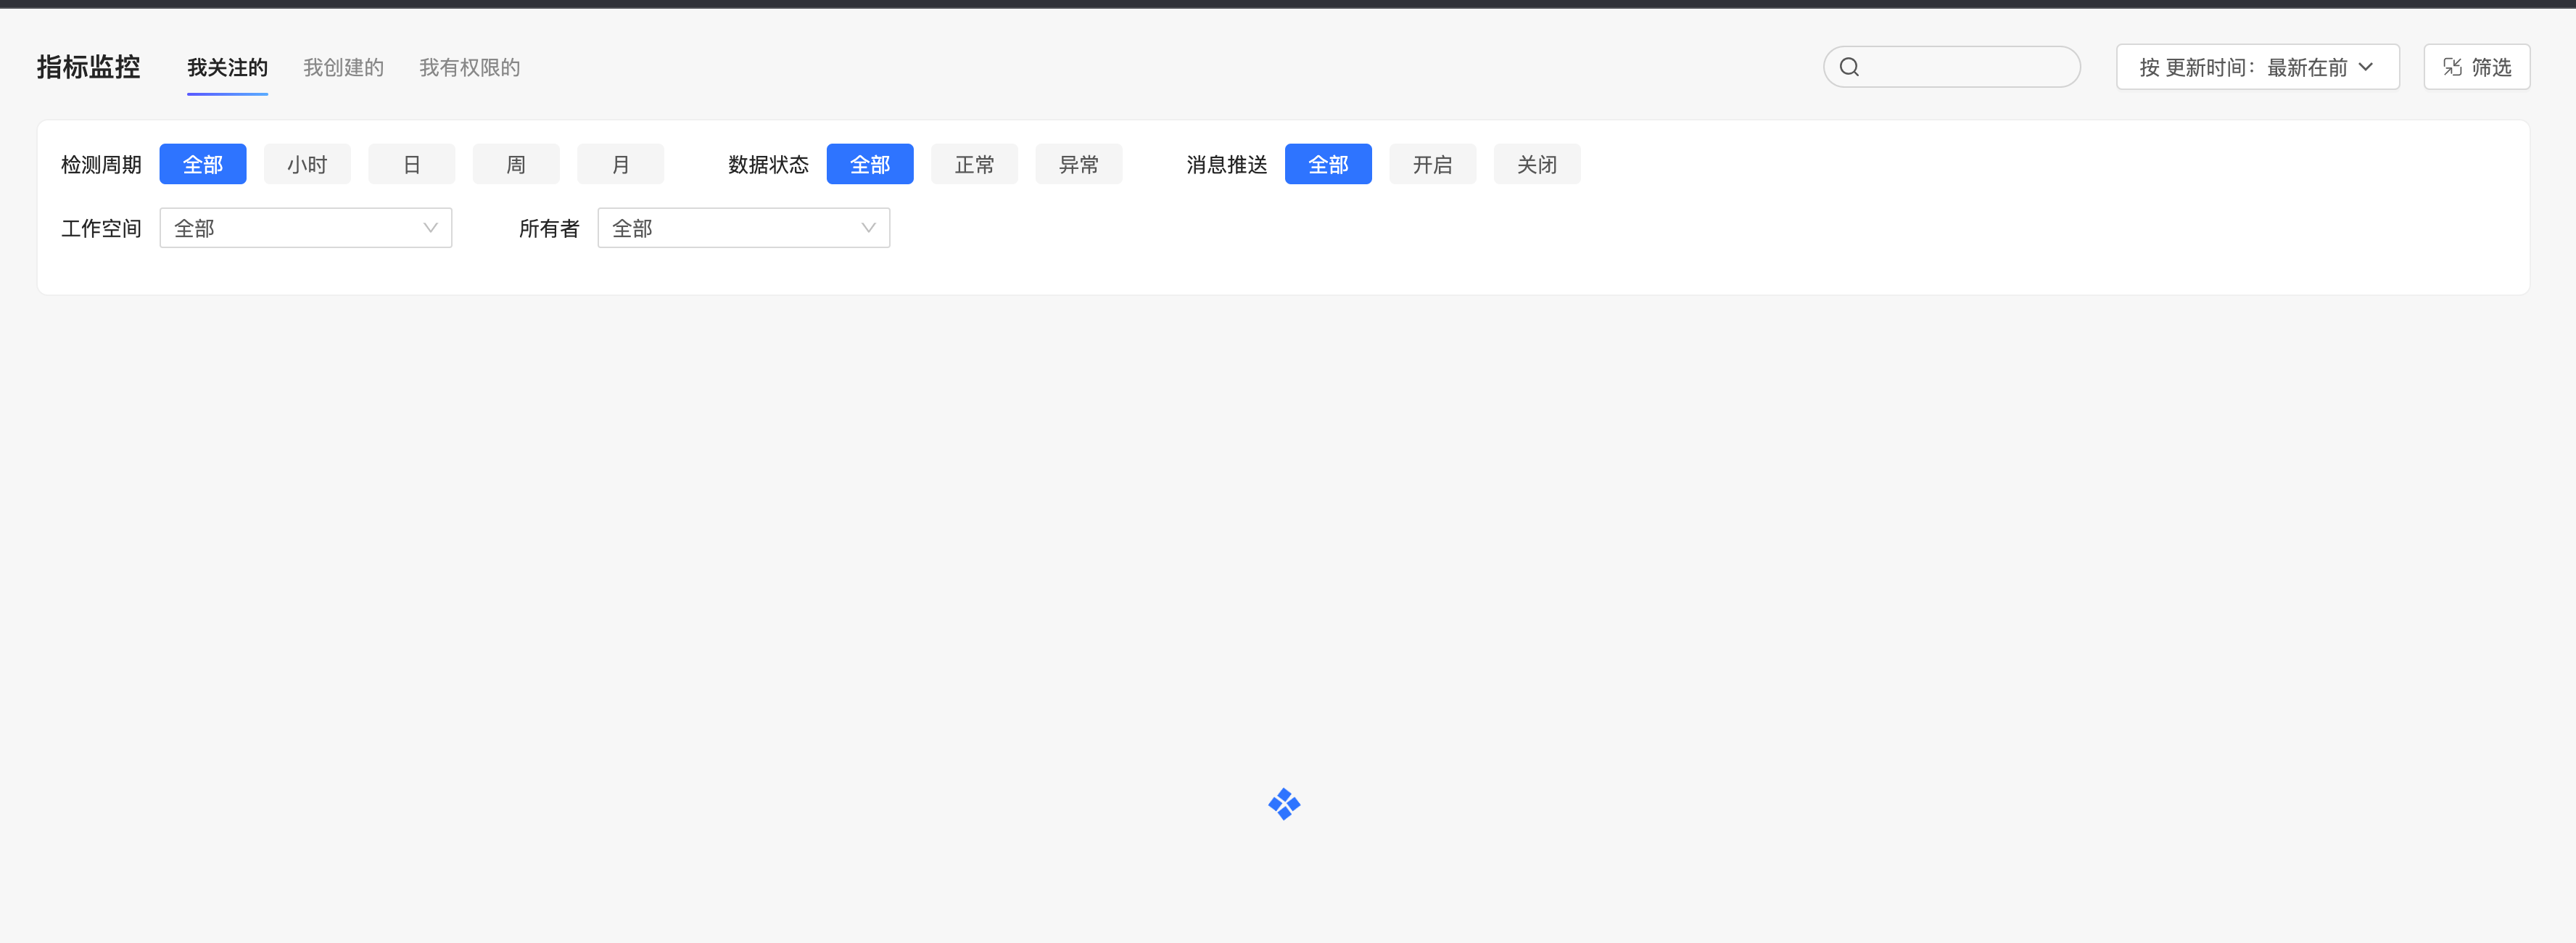The height and width of the screenshot is (943, 2576).
Task: Select 全部 under 检测周期
Action: pos(202,163)
